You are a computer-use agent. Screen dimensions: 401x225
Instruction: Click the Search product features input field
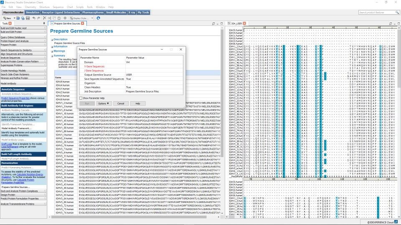(377, 12)
